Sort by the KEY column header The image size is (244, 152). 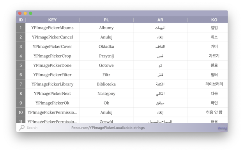click(x=53, y=20)
